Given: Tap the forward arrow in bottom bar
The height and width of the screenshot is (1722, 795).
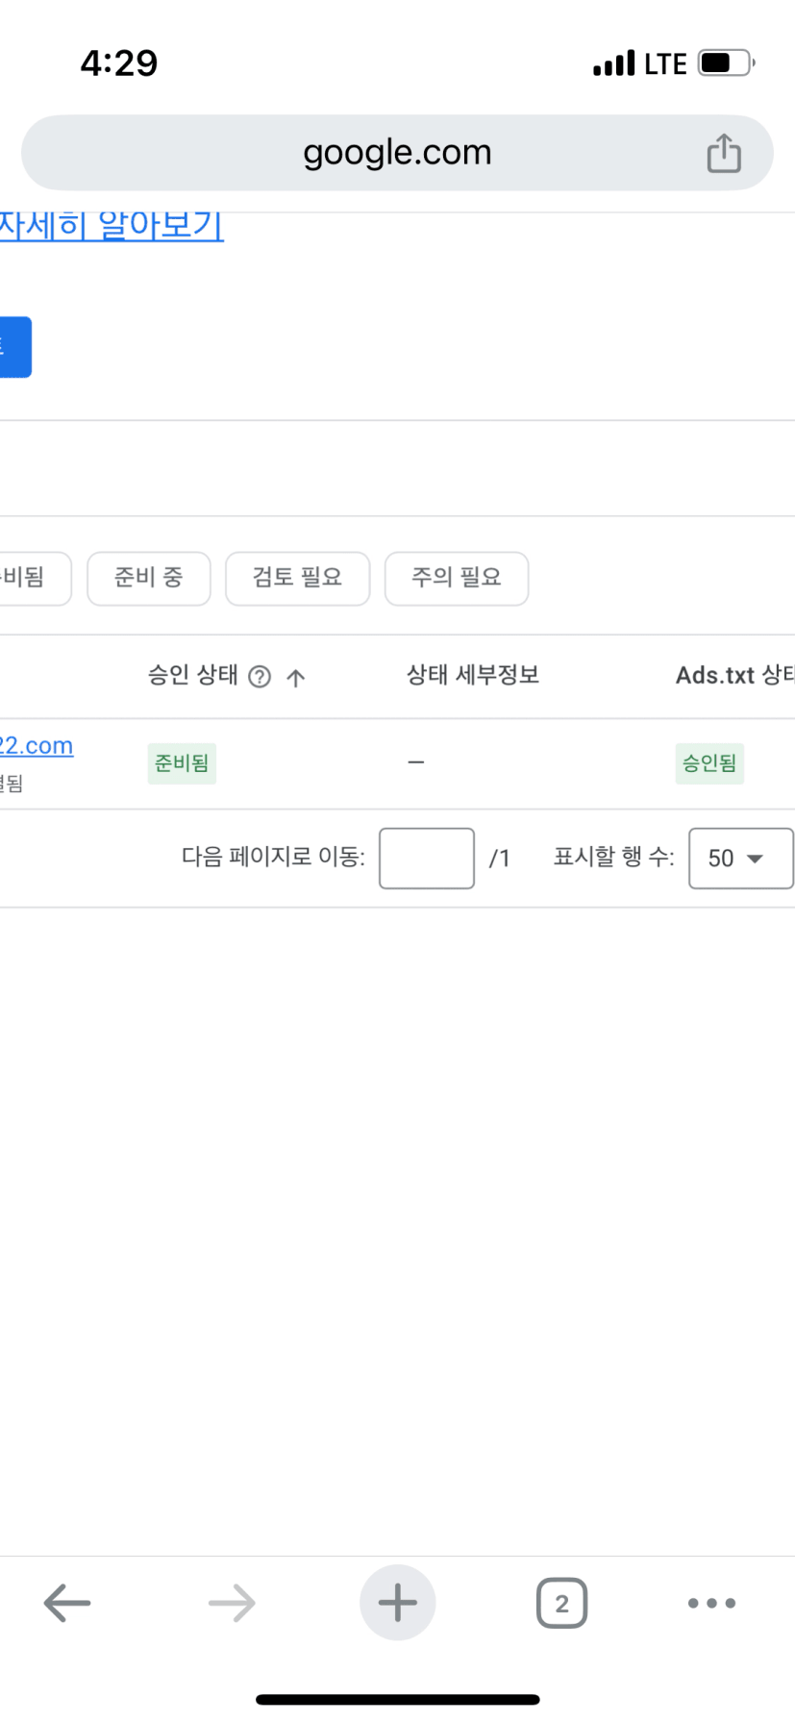Looking at the screenshot, I should click(232, 1603).
